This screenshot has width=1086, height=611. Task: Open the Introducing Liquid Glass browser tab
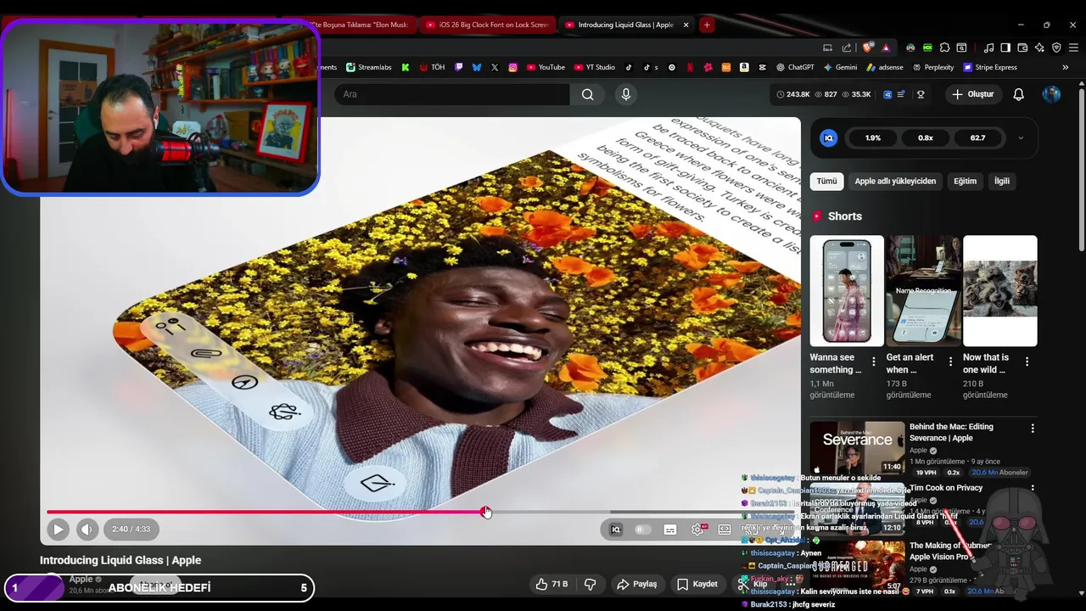click(x=627, y=25)
